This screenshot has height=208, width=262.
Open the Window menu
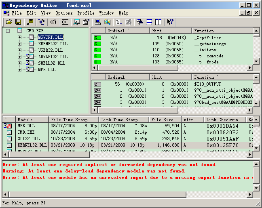click(x=106, y=13)
